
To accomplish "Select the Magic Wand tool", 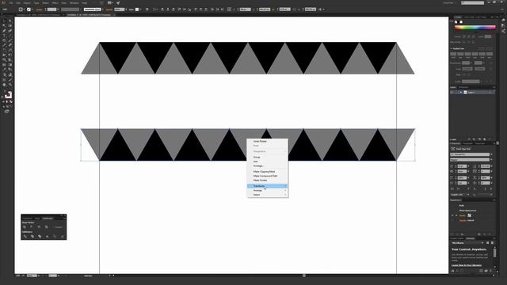I will click(x=4, y=25).
